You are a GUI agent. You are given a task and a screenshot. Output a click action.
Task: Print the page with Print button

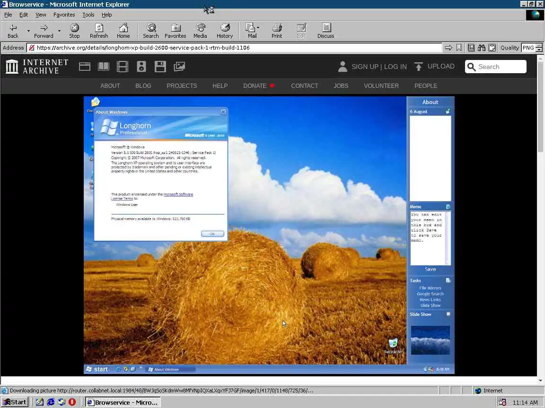(277, 31)
